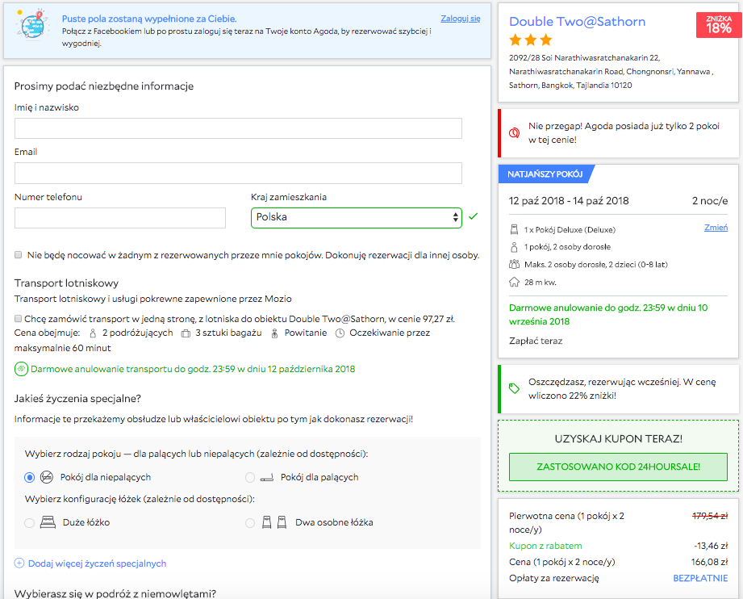Click the crossed-out price 179,54 zł

710,516
